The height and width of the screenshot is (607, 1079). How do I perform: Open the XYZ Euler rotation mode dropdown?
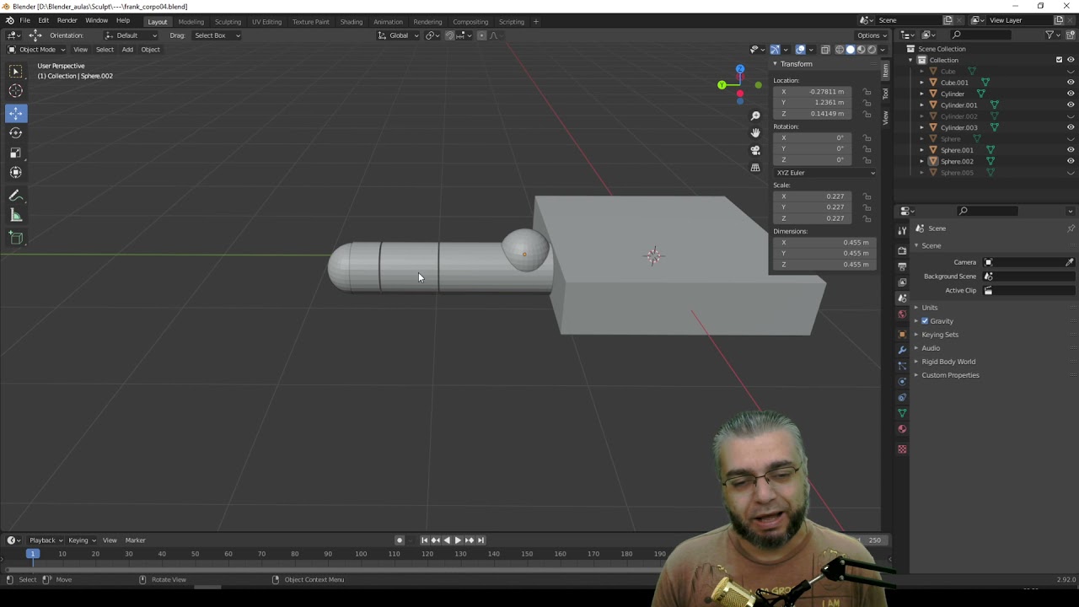825,173
